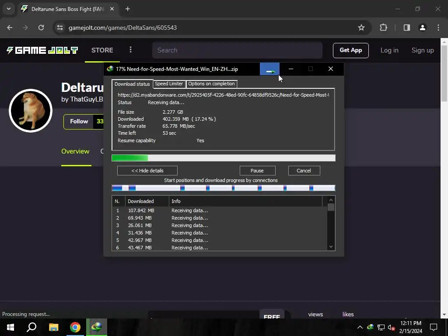Click the browser page scrollbar thumb
Image resolution: width=448 pixels, height=336 pixels.
tap(444, 73)
